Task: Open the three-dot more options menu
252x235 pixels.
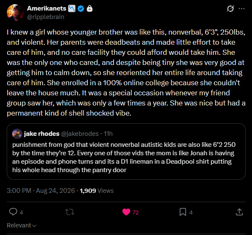Action: [x=241, y=9]
